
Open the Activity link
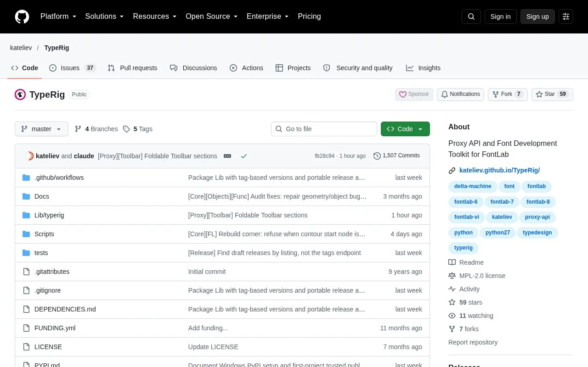coord(464,289)
